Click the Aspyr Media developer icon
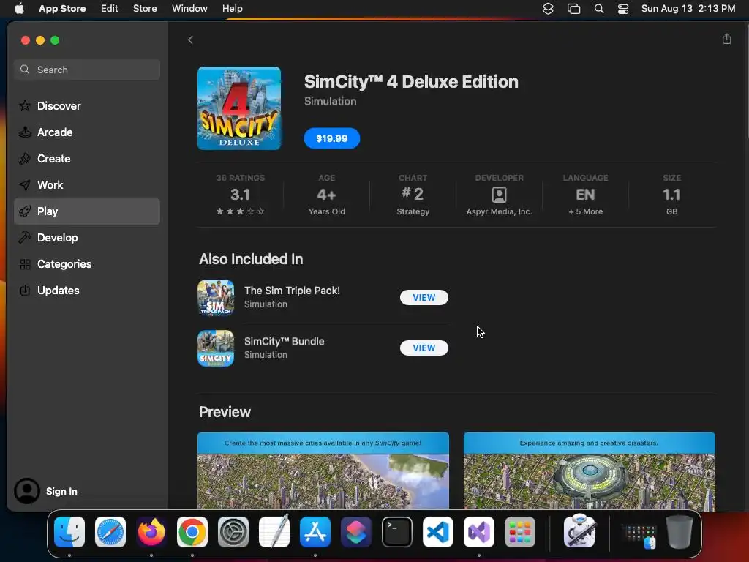 [x=499, y=195]
